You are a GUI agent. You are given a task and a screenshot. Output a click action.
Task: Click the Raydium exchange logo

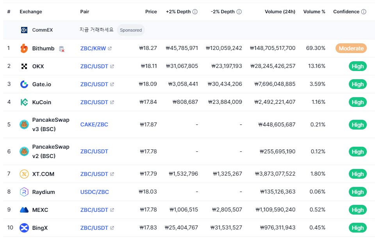click(24, 192)
